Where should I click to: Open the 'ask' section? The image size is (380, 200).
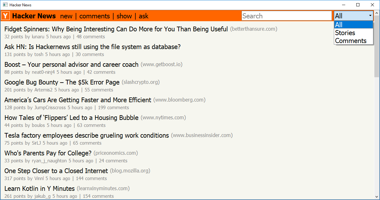click(x=144, y=16)
